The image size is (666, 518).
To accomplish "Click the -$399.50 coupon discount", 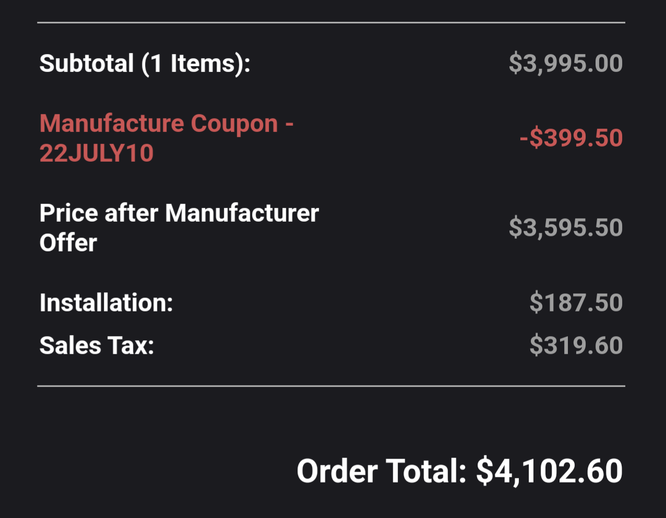I will click(x=571, y=138).
